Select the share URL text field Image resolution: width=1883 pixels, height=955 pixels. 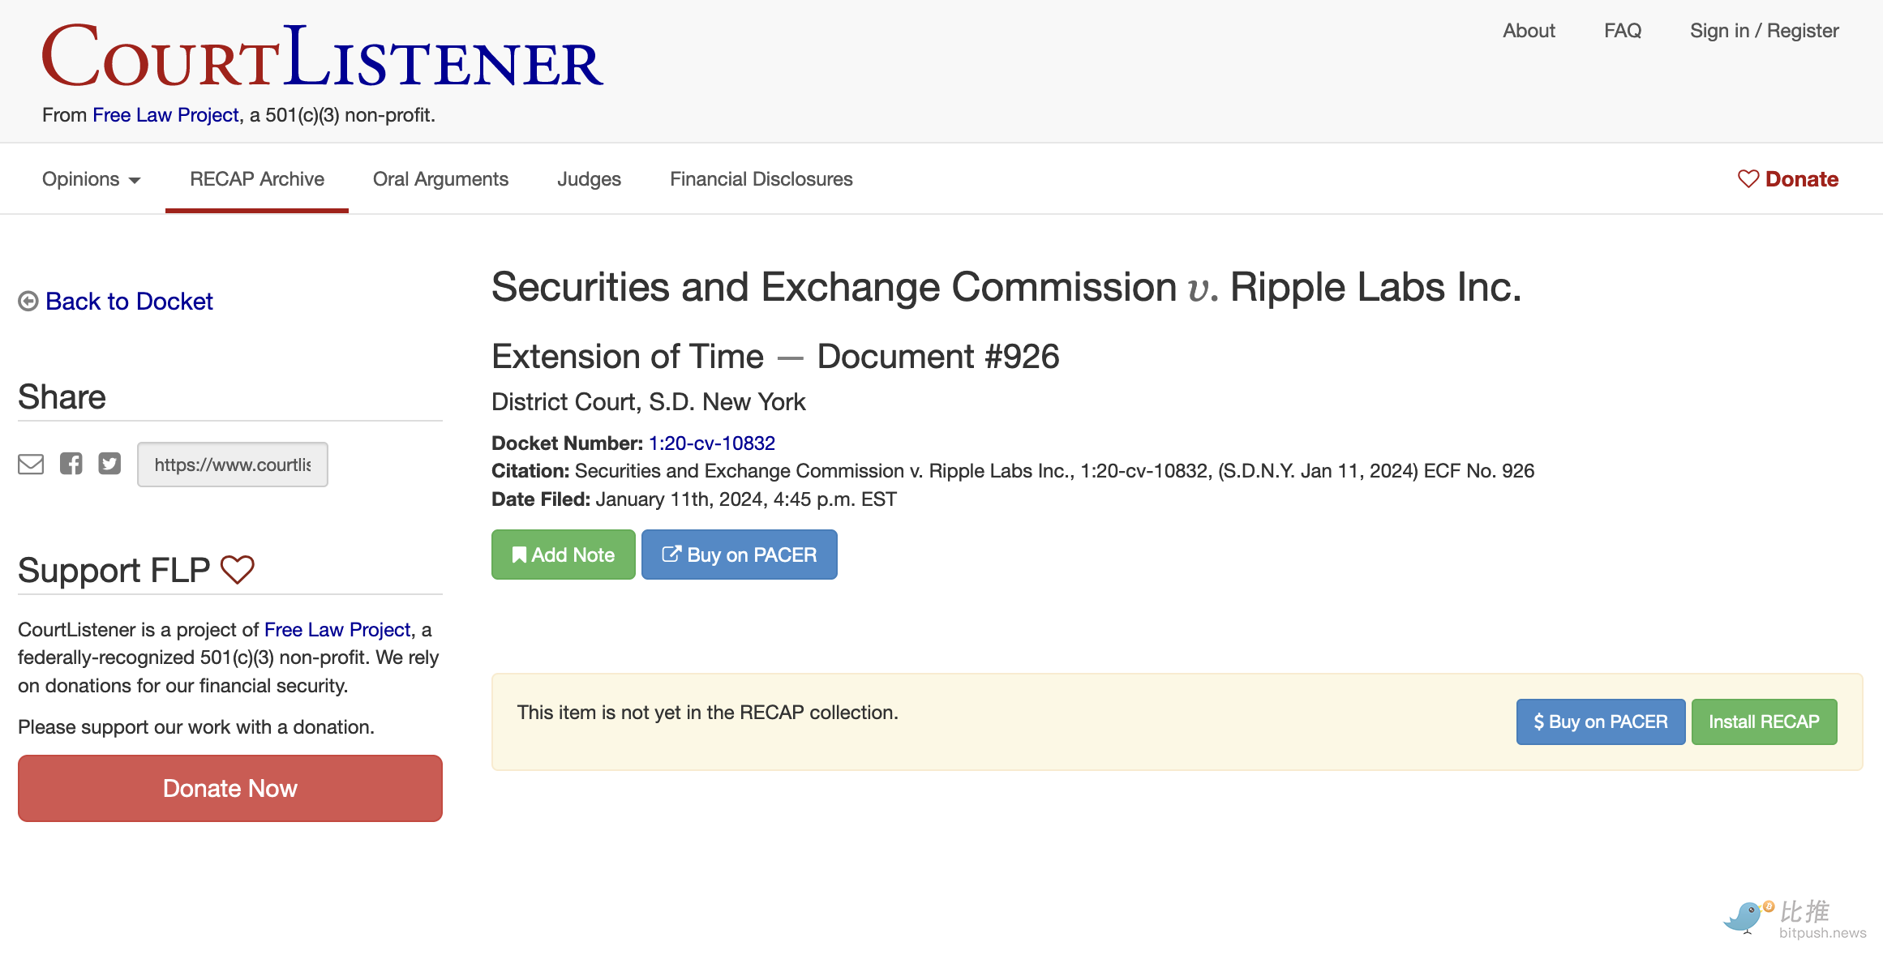click(x=233, y=465)
